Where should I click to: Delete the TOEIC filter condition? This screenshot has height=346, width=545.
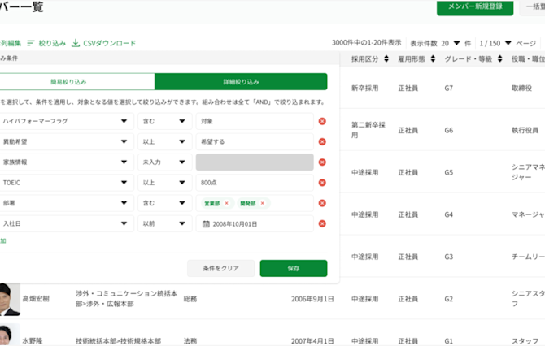pyautogui.click(x=322, y=183)
